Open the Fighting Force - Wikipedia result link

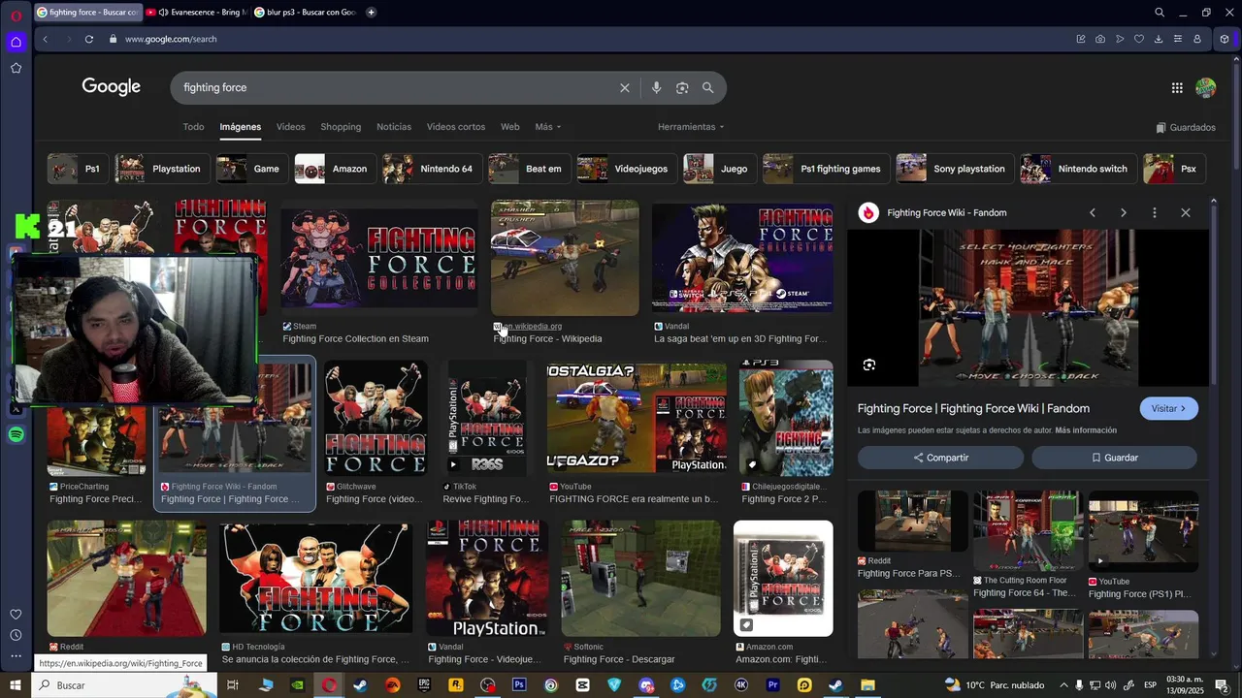coord(547,338)
